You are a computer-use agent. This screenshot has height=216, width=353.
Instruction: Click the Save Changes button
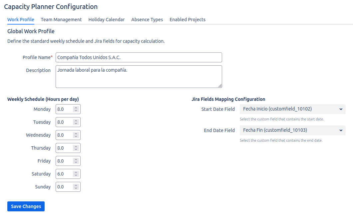26,206
